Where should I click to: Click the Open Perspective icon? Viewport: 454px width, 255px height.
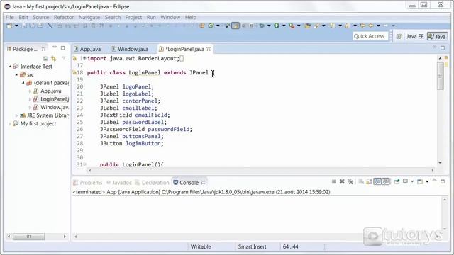399,36
